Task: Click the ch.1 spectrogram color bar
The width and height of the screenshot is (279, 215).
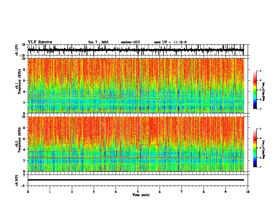Action: [255, 90]
